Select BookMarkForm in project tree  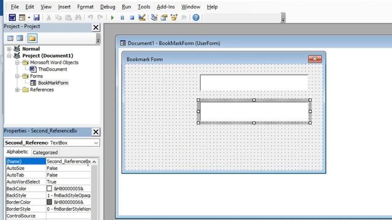[x=53, y=83]
